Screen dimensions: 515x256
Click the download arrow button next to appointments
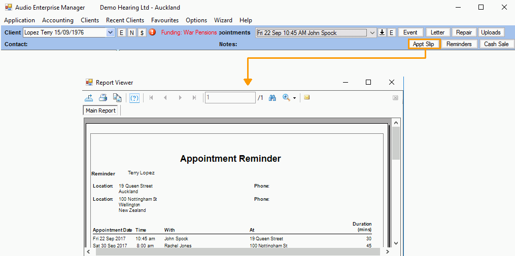click(383, 32)
